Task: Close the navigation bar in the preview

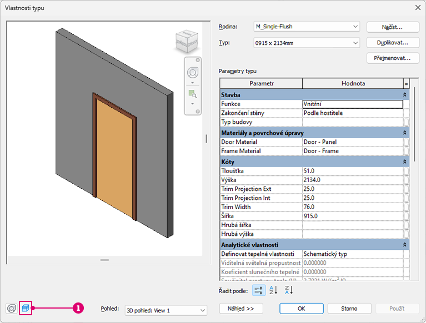Action: coord(198,60)
